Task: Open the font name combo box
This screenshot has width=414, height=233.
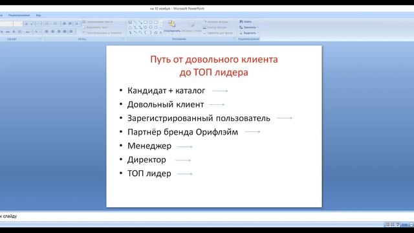Action: 6,24
